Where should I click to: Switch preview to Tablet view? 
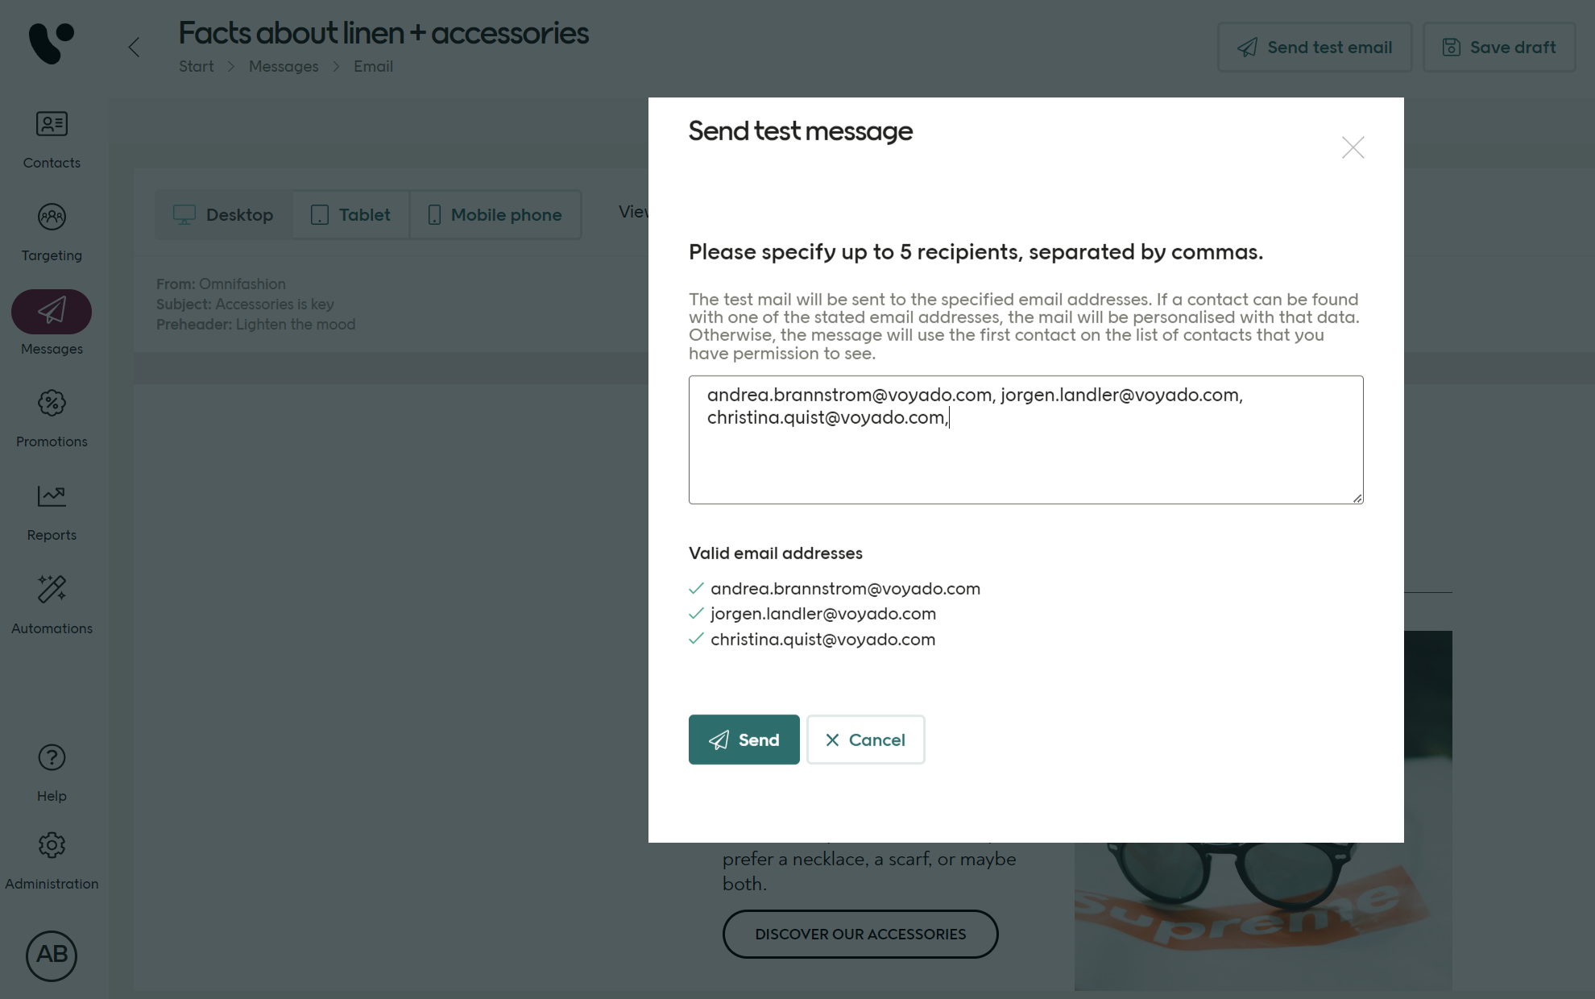click(350, 214)
